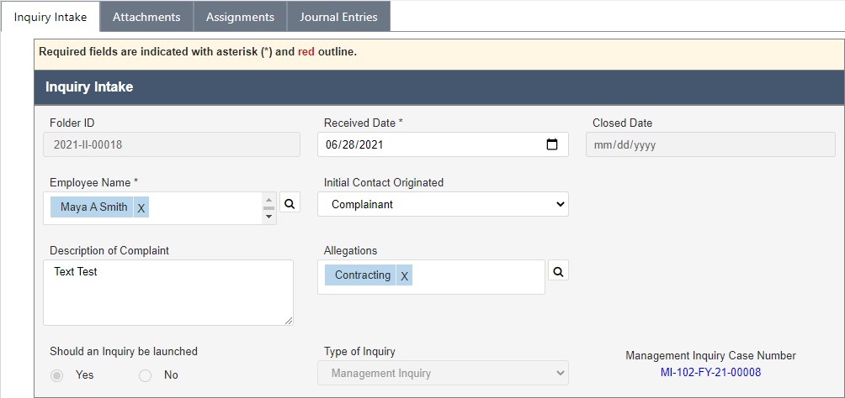
Task: Click the Employee Name list up arrow
Action: coord(268,200)
